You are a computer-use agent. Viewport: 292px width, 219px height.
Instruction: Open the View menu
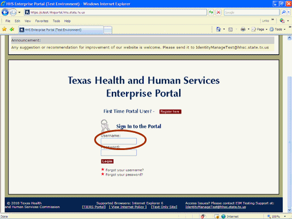click(x=27, y=21)
